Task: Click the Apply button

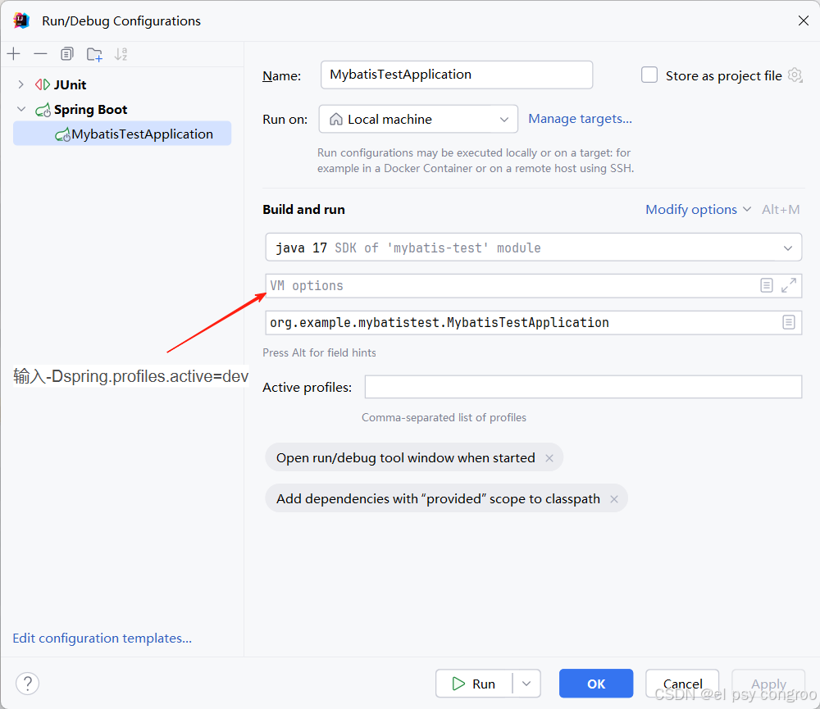Action: 768,684
